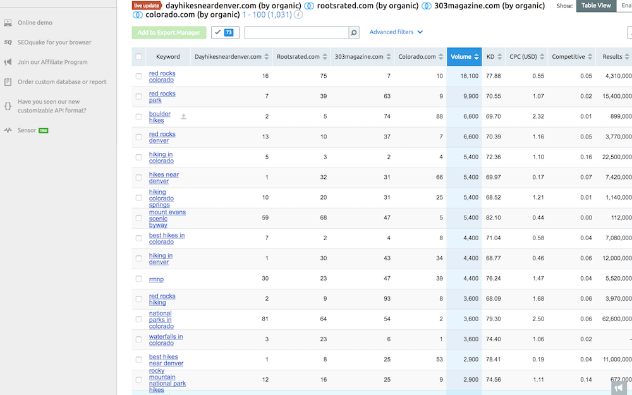632x395 pixels.
Task: Click the SEOquake SQ icon
Action: (8, 42)
